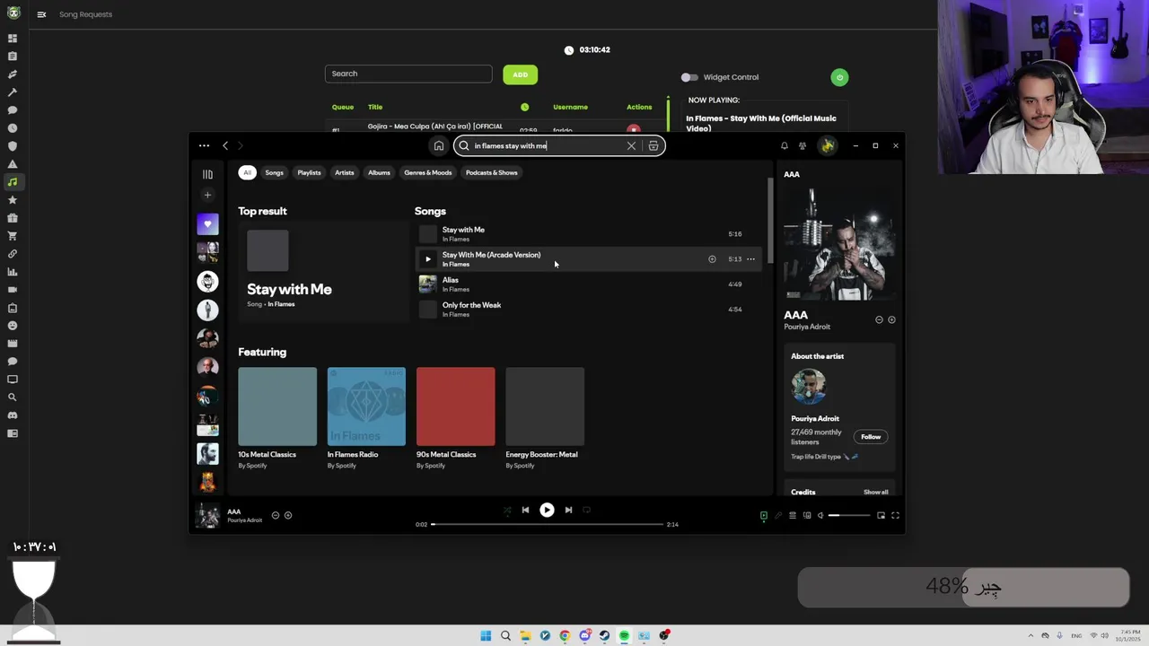The width and height of the screenshot is (1149, 646).
Task: Click green power button in Song Requests
Action: [839, 77]
